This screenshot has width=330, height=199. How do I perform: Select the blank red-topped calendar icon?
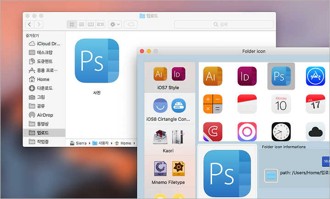point(247,104)
